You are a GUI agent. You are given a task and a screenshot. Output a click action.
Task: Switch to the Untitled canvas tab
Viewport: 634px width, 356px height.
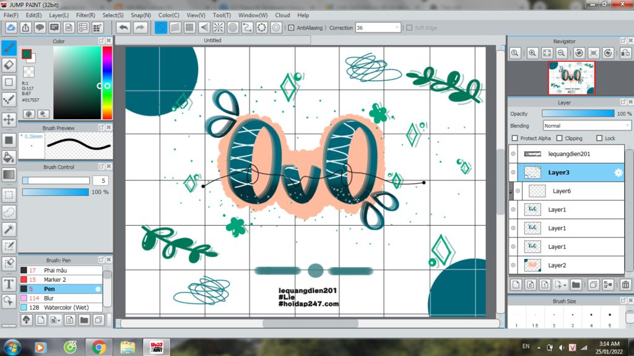(213, 40)
